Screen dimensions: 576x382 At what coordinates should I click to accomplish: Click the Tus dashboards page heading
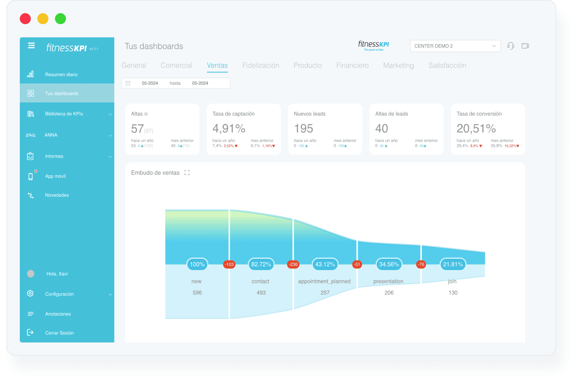coord(154,46)
